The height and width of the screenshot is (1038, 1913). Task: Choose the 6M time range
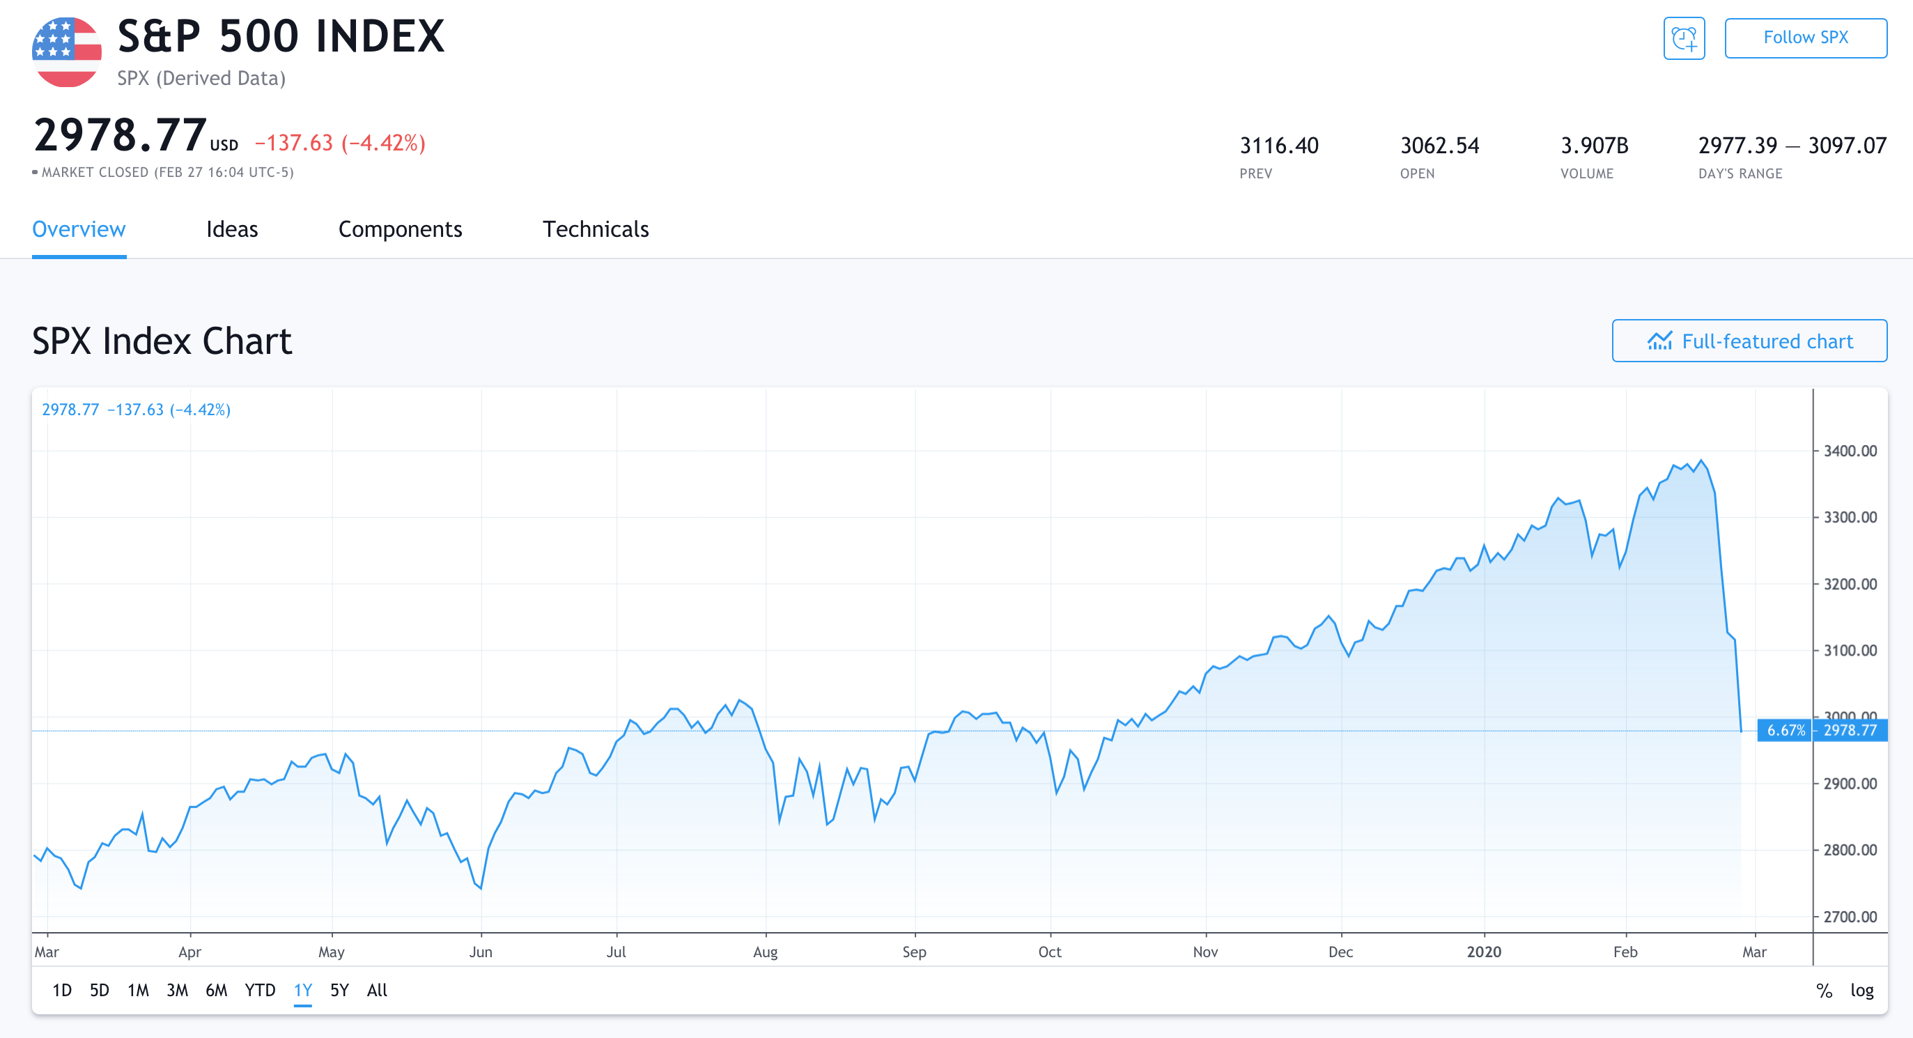[216, 990]
